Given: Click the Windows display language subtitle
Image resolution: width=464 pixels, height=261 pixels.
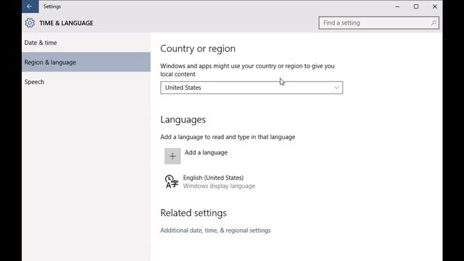Looking at the screenshot, I should coord(219,186).
